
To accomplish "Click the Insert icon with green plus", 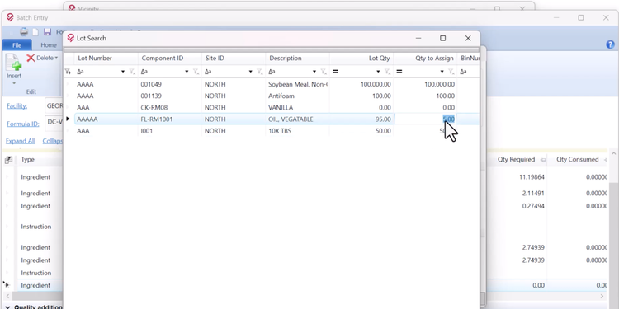I will [x=14, y=63].
